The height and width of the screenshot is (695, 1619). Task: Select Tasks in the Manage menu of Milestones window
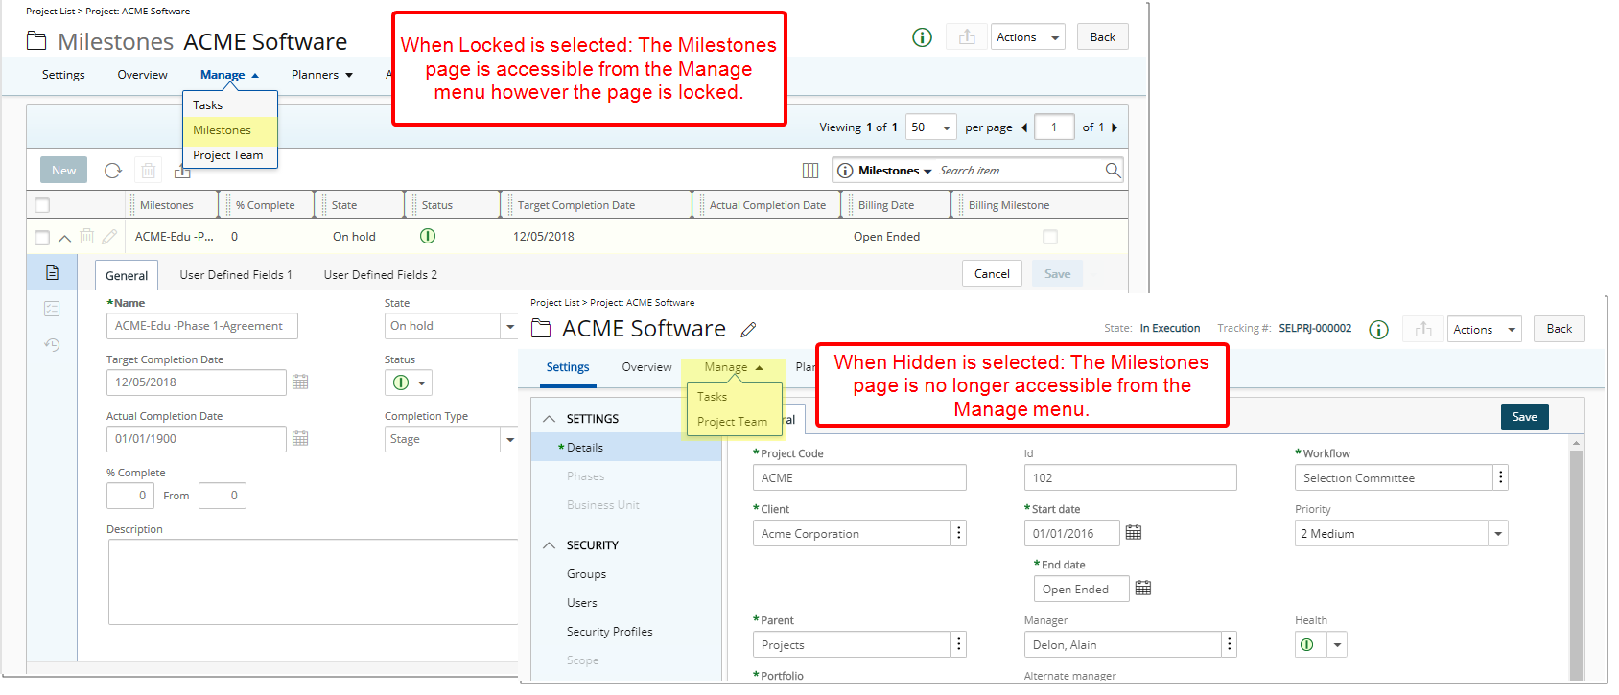point(207,105)
